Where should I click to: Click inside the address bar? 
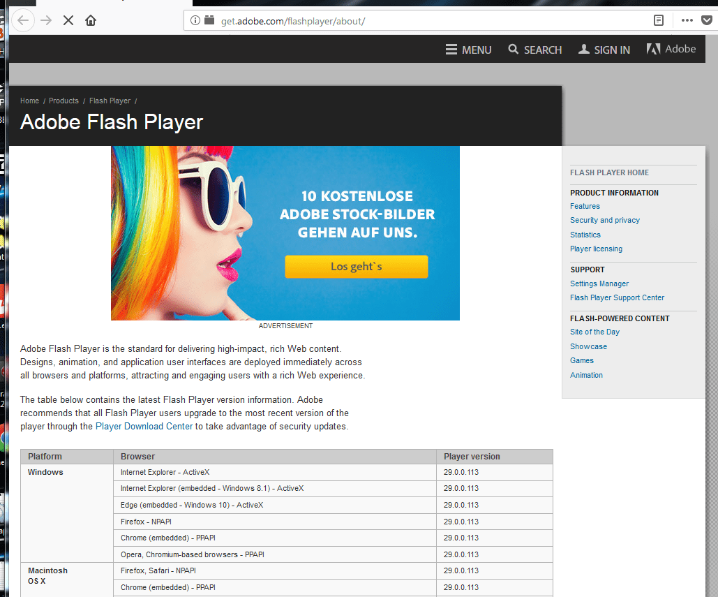coord(349,21)
